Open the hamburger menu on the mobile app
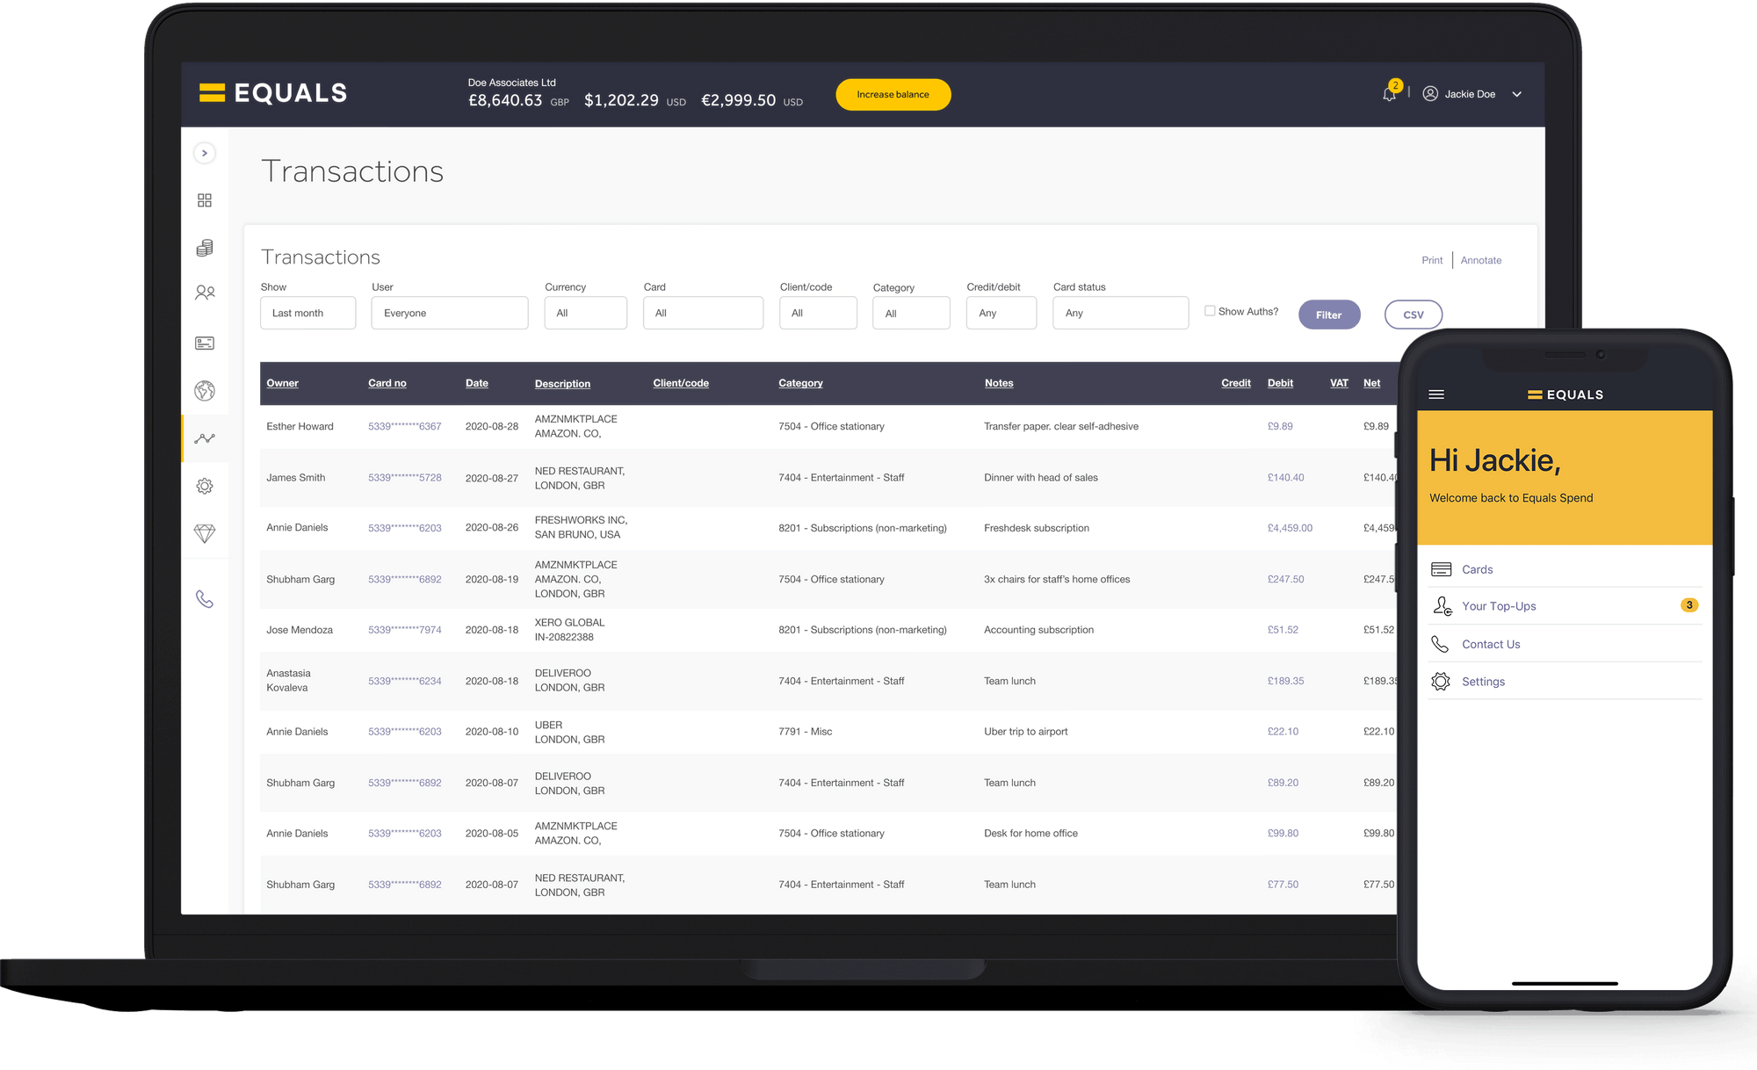Viewport: 1757px width, 1070px height. click(1436, 394)
